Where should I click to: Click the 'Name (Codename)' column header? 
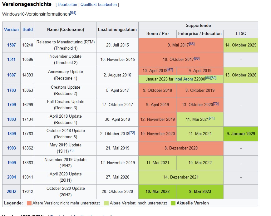pyautogui.click(x=66, y=30)
